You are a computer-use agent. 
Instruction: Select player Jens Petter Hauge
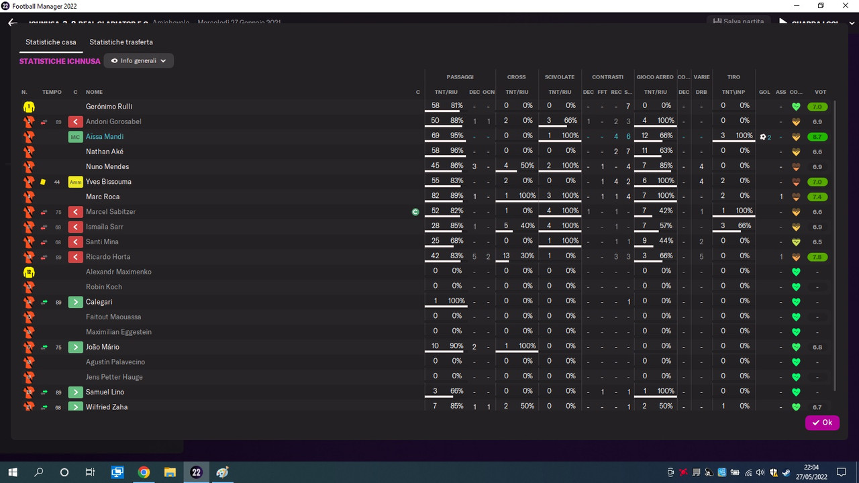[x=114, y=377]
